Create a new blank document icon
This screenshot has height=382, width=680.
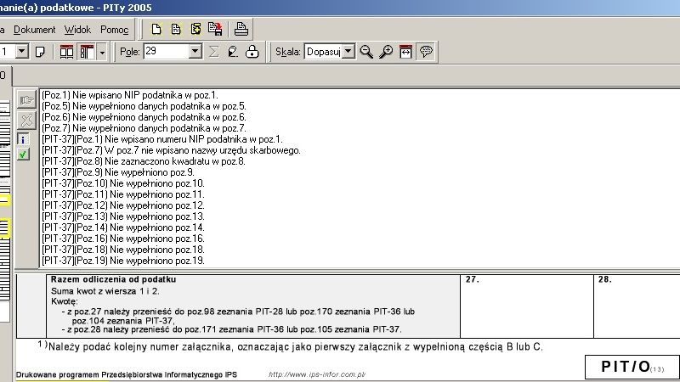(x=156, y=30)
